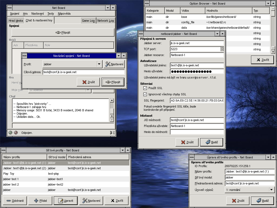Image resolution: width=277 pixels, height=208 pixels.
Task: Click Přidat to add a network profile
Action: tap(40, 201)
